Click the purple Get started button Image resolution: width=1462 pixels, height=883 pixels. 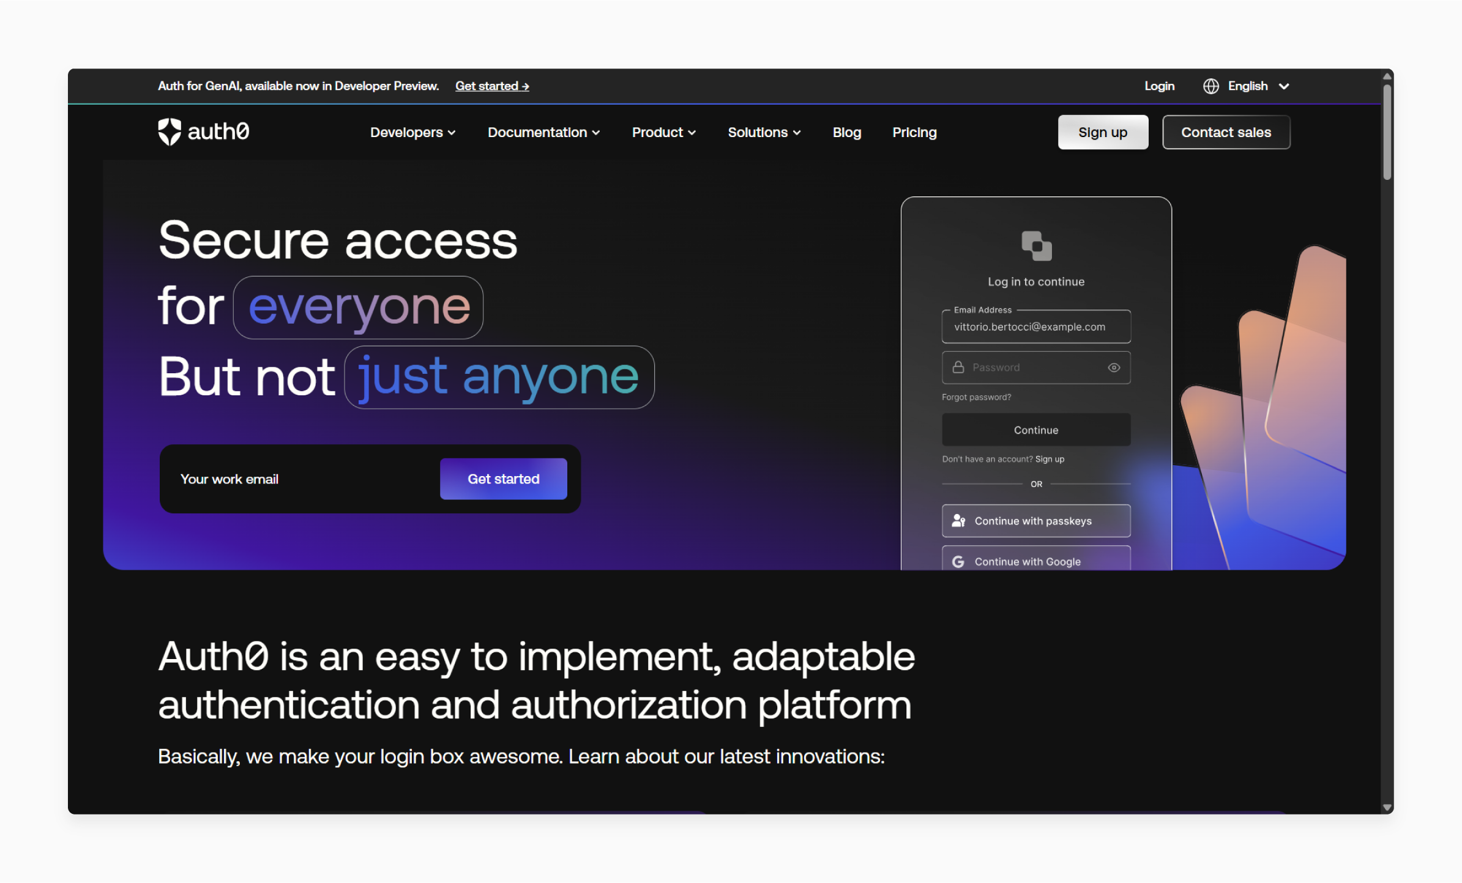click(x=503, y=479)
